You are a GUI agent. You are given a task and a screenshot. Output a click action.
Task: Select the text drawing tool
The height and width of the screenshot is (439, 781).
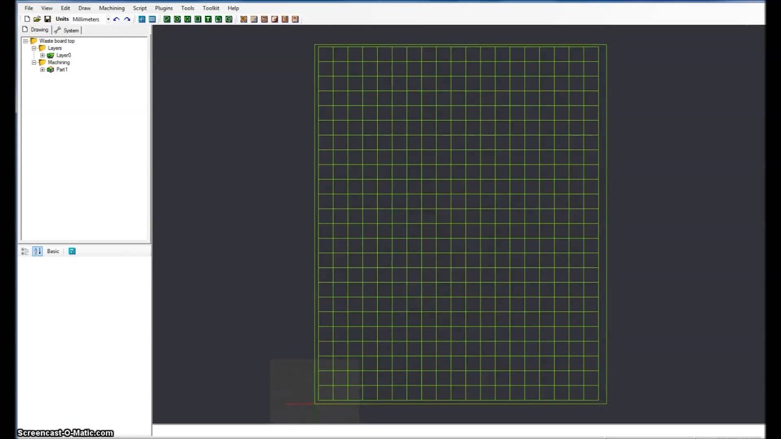tap(208, 19)
